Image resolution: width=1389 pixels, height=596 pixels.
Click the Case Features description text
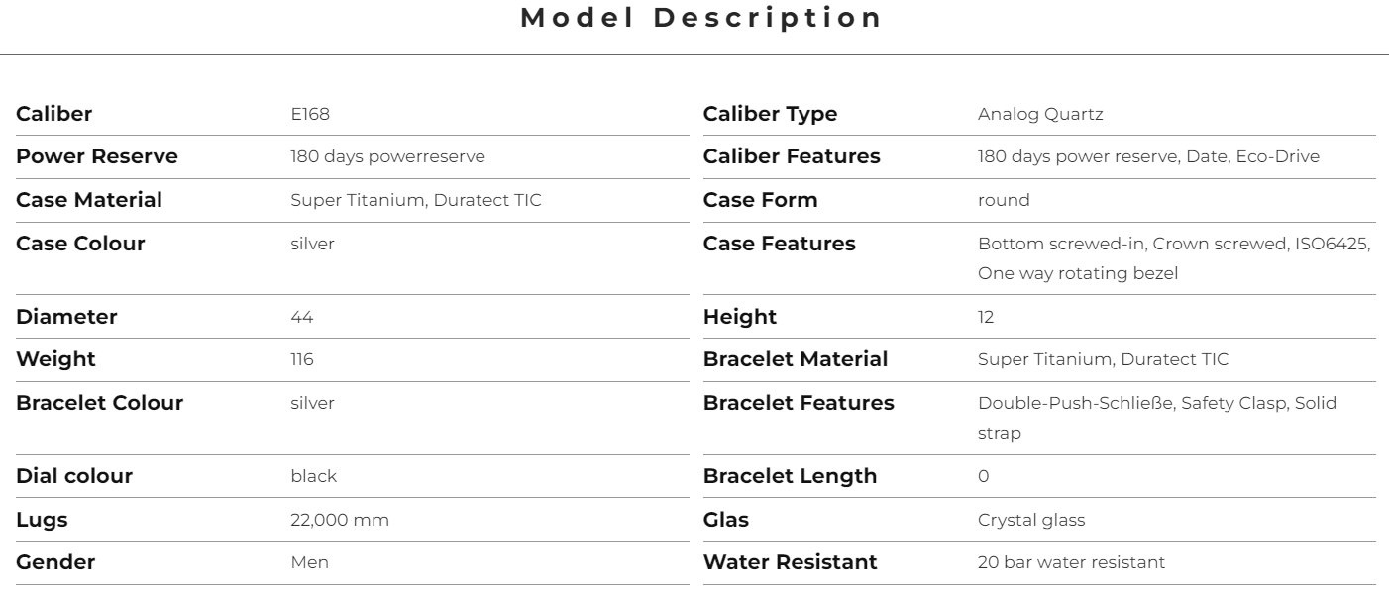pyautogui.click(x=1175, y=258)
